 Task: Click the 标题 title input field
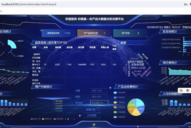coord(99,90)
